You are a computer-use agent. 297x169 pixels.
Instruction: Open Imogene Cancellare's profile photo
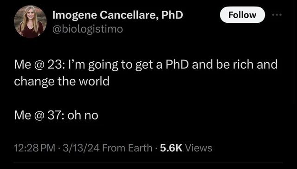coord(30,22)
